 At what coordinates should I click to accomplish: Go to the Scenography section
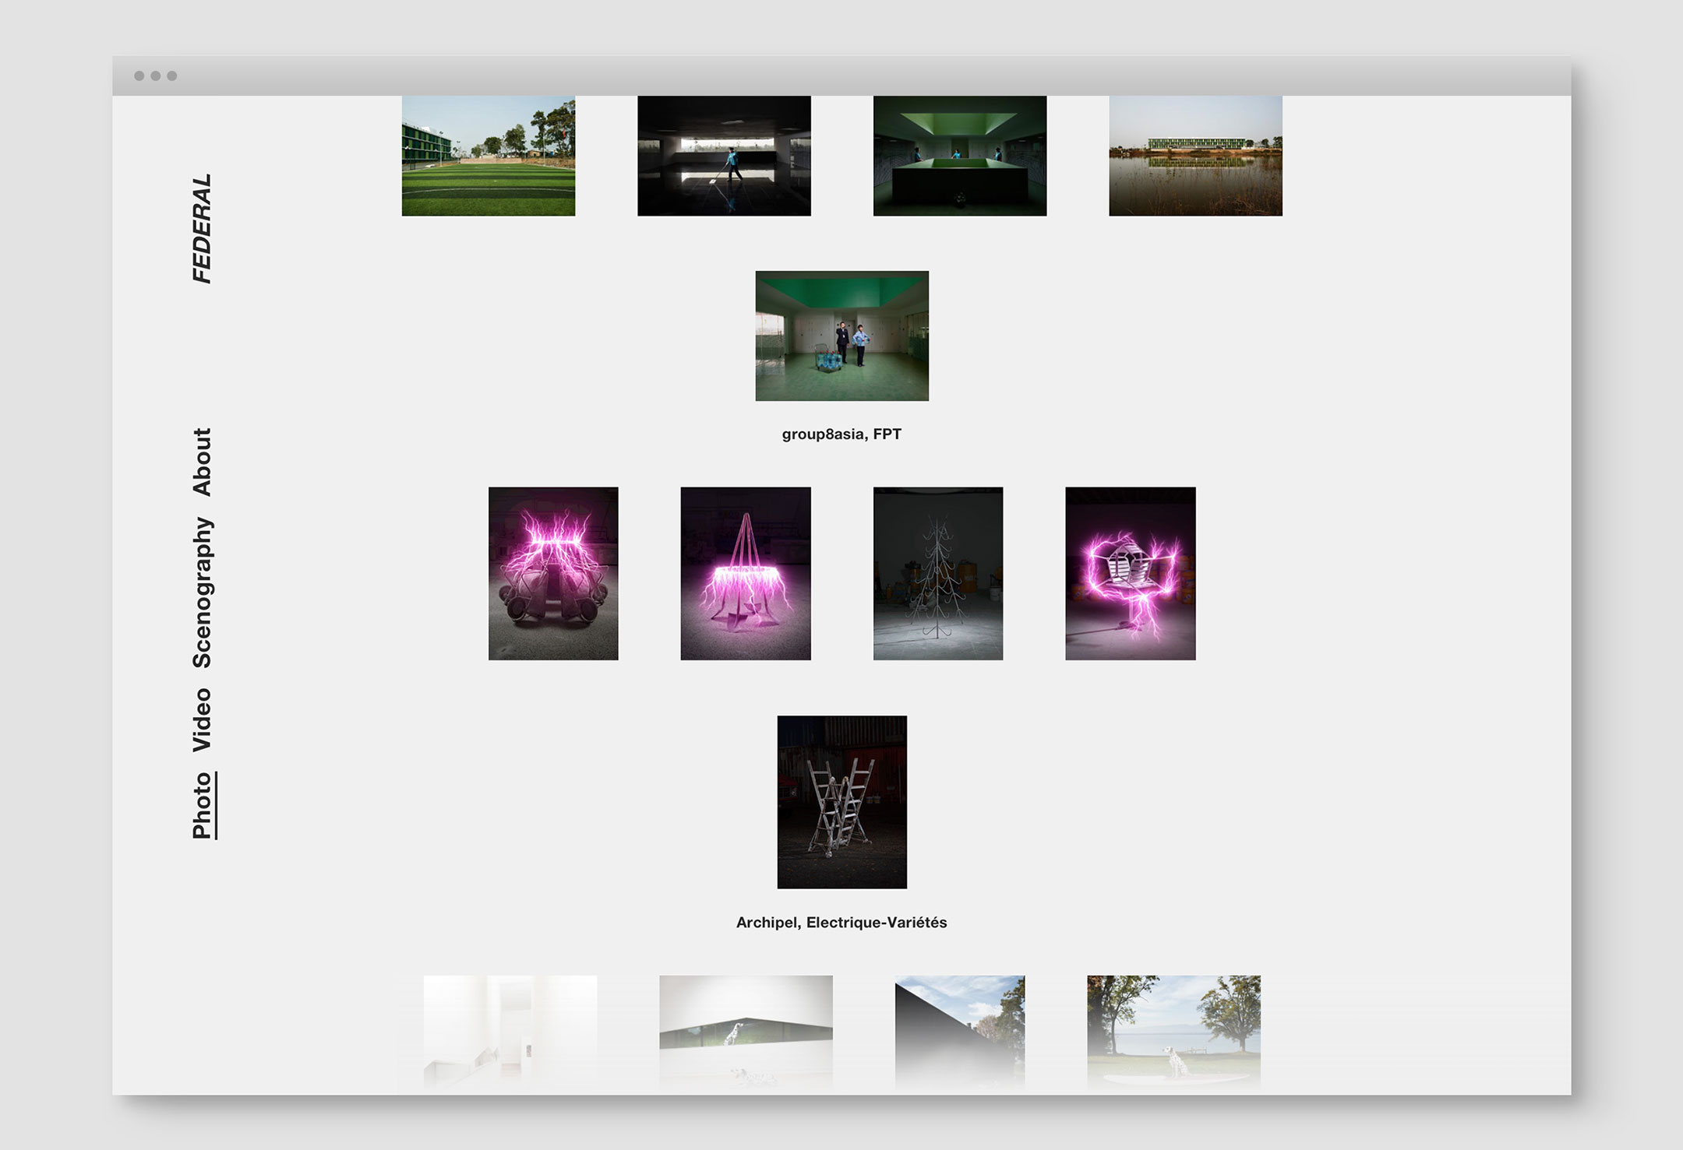(x=202, y=593)
